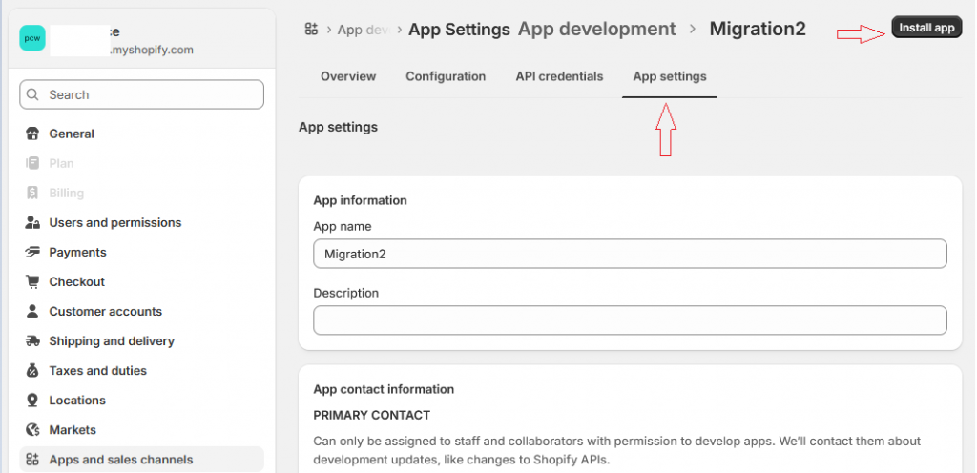977x473 pixels.
Task: Click the Checkout cart icon
Action: tap(32, 281)
